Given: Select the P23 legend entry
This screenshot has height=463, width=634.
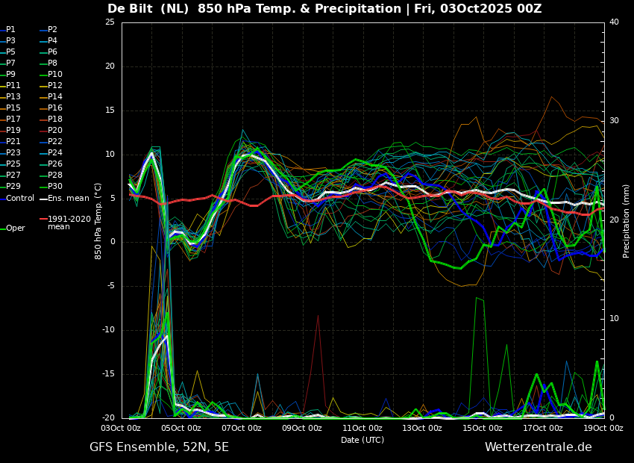Looking at the screenshot, I should 10,152.
